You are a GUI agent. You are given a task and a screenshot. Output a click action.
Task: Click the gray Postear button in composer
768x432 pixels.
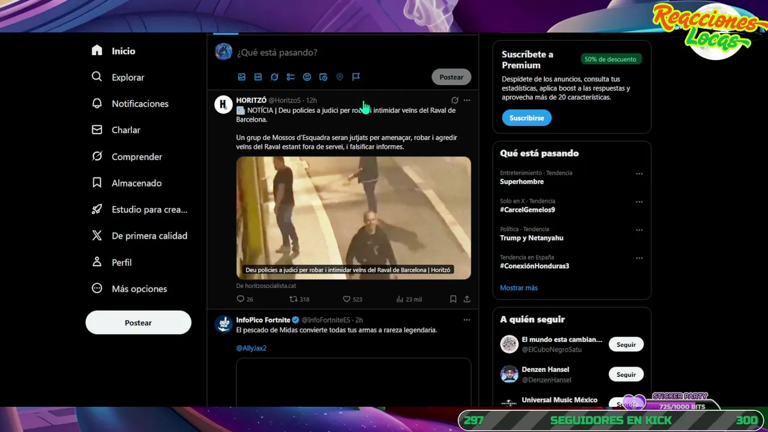coord(451,77)
